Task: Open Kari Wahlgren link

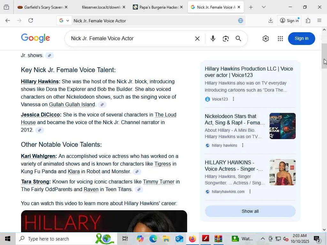Action: (x=38, y=156)
